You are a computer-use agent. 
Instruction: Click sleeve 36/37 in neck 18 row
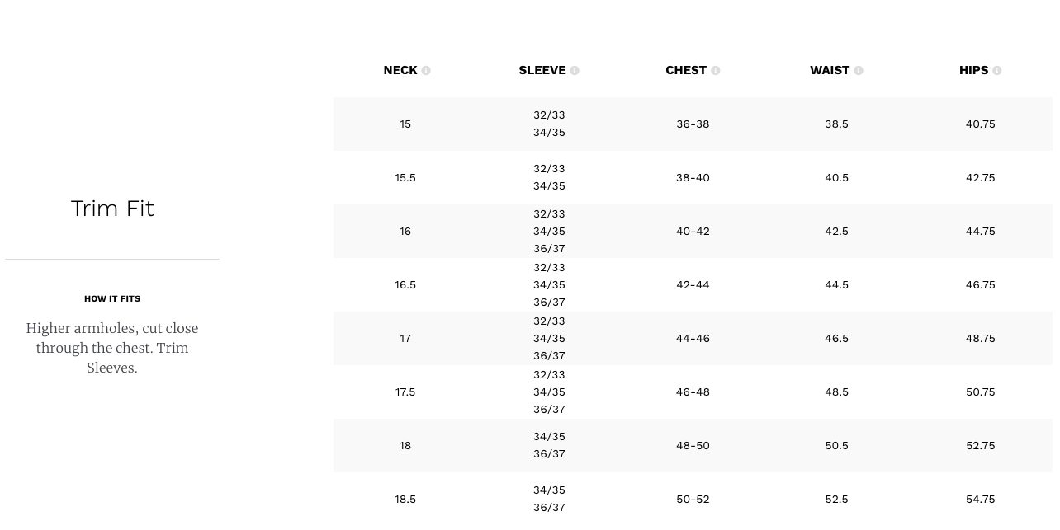tap(549, 454)
